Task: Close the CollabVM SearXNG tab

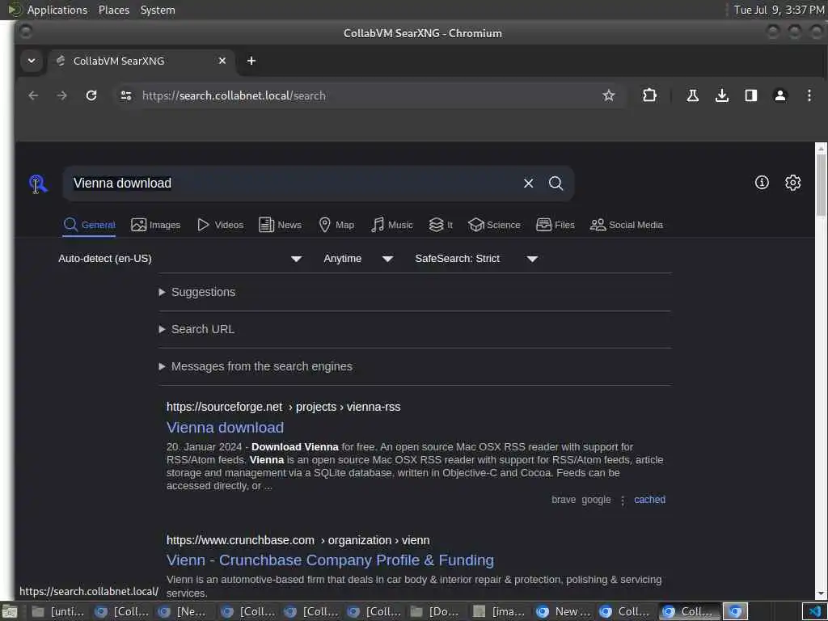Action: tap(222, 61)
